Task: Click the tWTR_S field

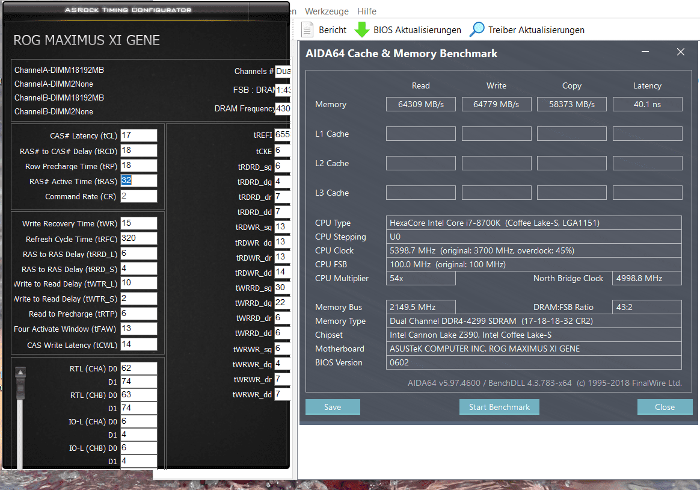Action: 139,299
